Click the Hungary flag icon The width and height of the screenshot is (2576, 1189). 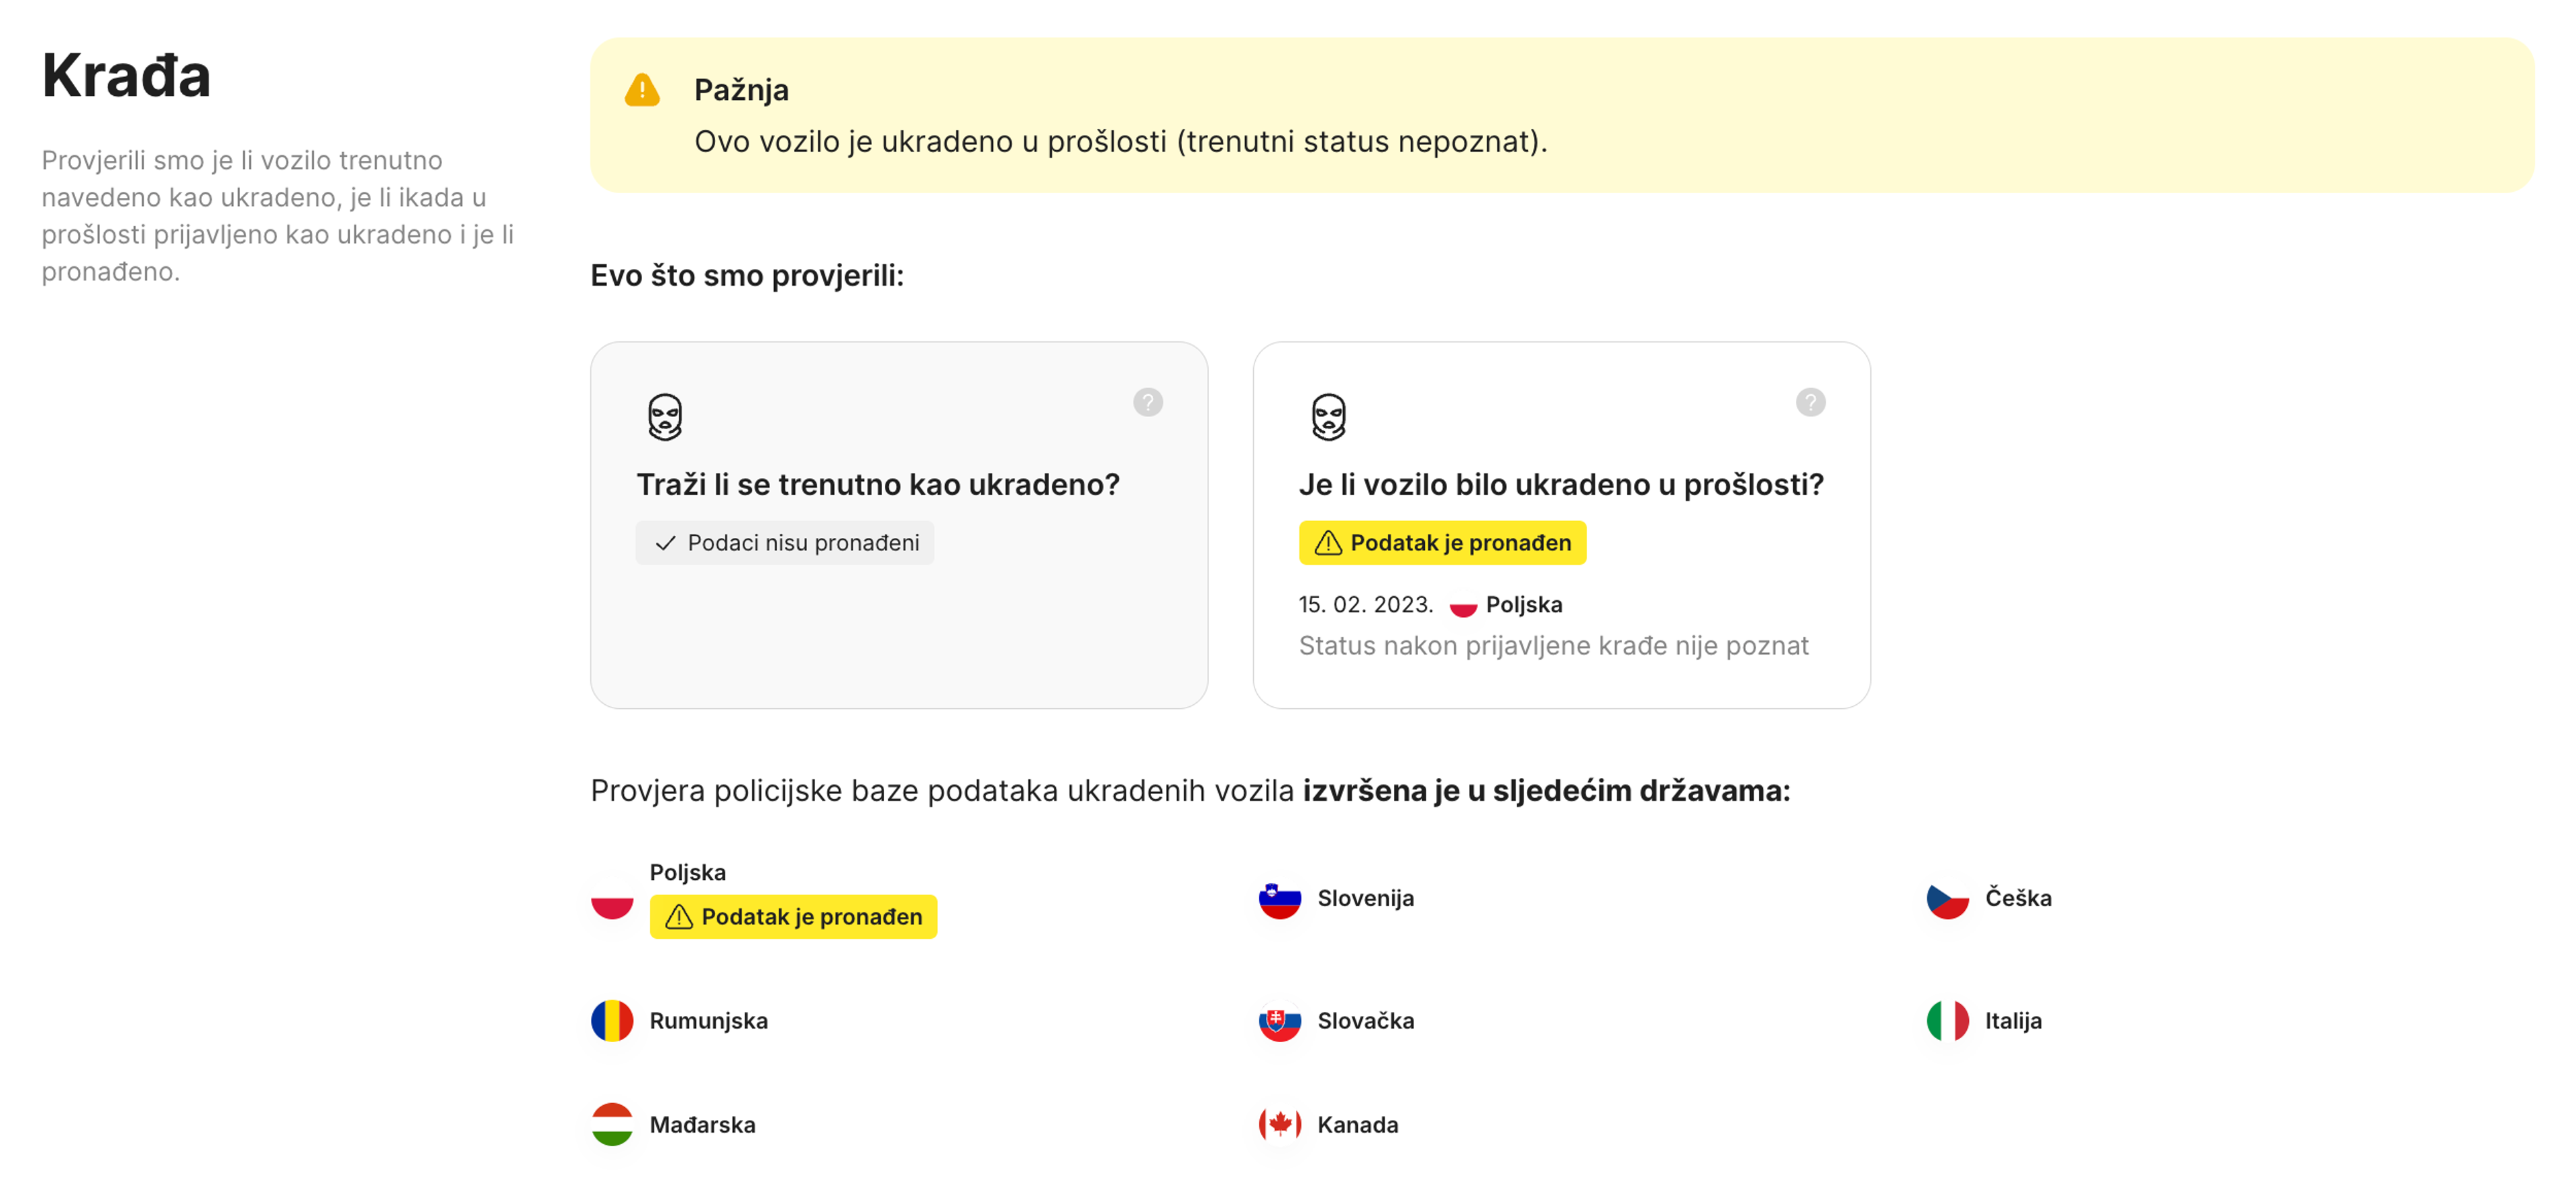pos(612,1124)
